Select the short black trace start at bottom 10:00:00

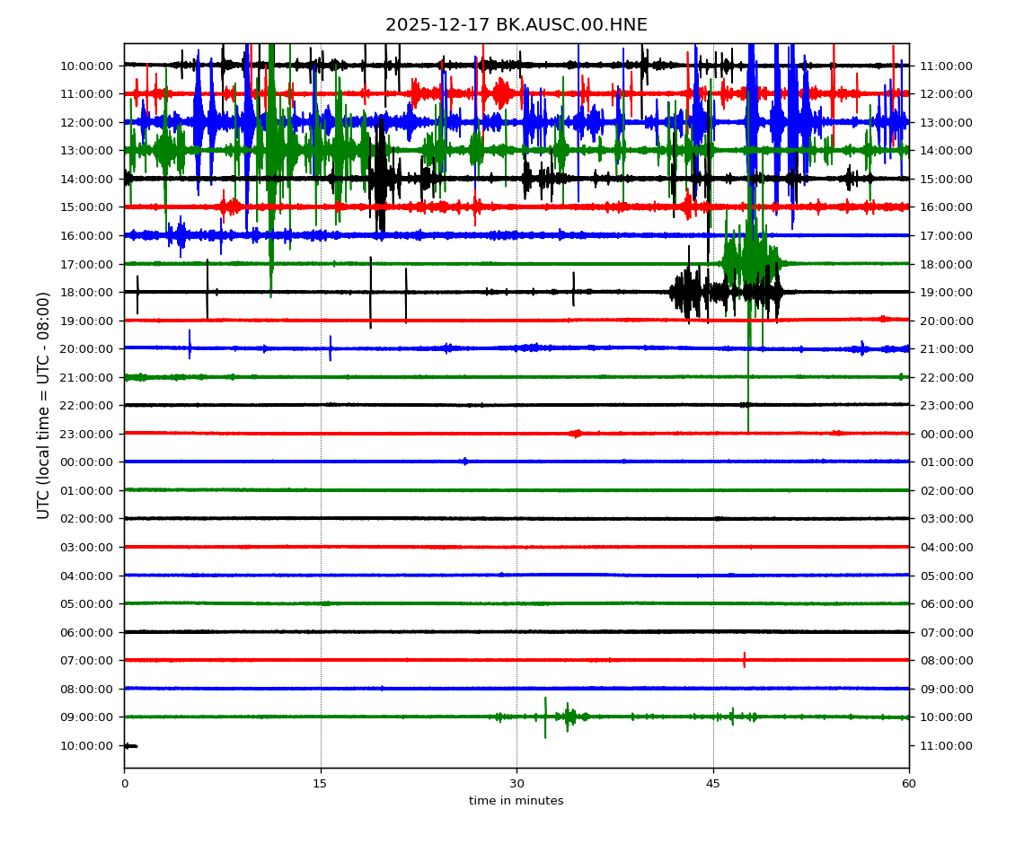[130, 745]
